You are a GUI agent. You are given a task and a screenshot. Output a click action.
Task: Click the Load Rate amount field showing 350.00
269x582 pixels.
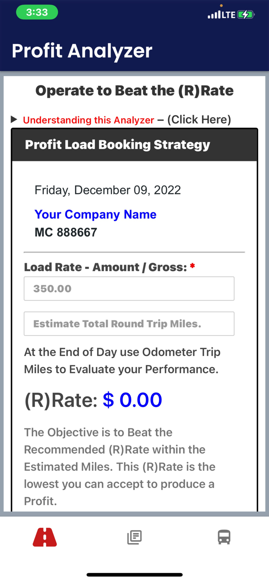click(129, 288)
